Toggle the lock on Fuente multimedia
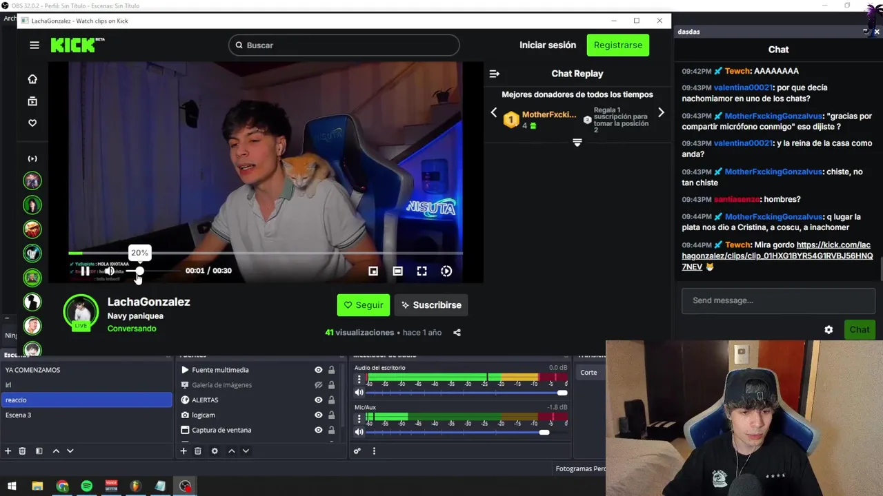This screenshot has height=496, width=883. [x=332, y=370]
